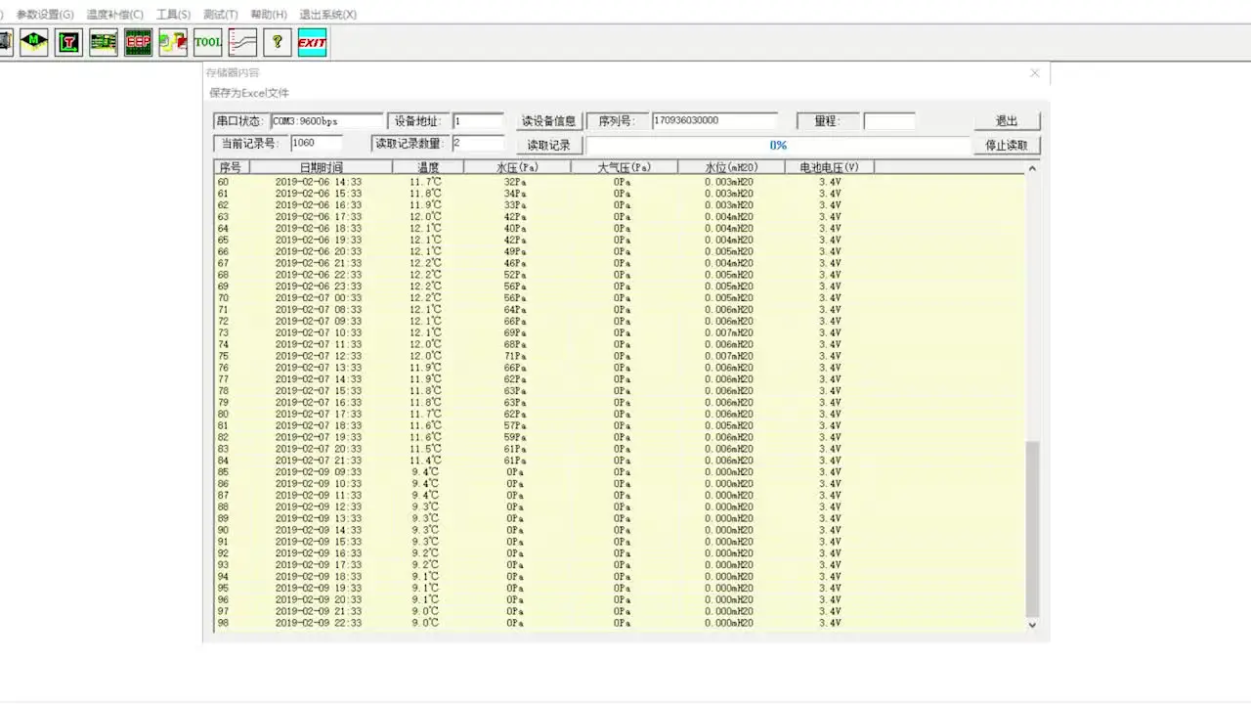Click the scrollbar down arrow in records list
Viewport: 1251px width, 704px height.
1032,624
